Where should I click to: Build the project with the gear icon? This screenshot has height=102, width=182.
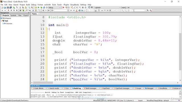click(x=36, y=8)
